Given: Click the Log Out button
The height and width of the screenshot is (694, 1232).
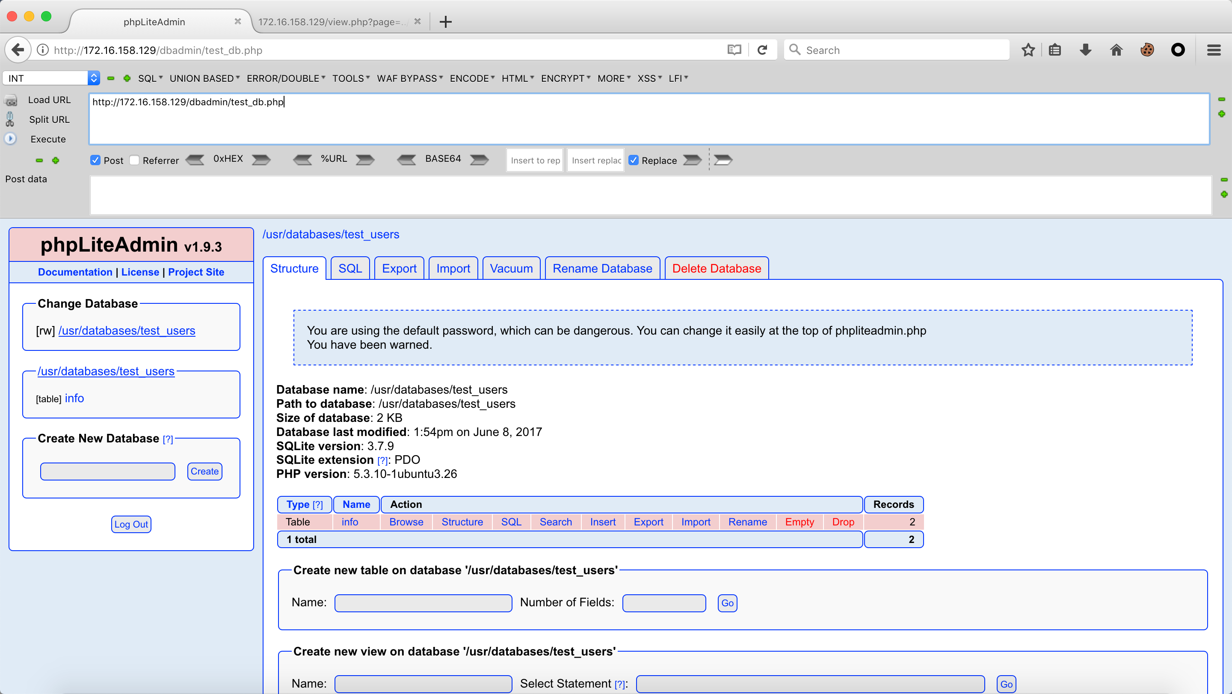Looking at the screenshot, I should 131,524.
